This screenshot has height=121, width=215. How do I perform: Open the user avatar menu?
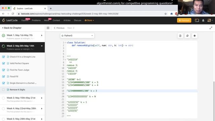[x=210, y=20]
